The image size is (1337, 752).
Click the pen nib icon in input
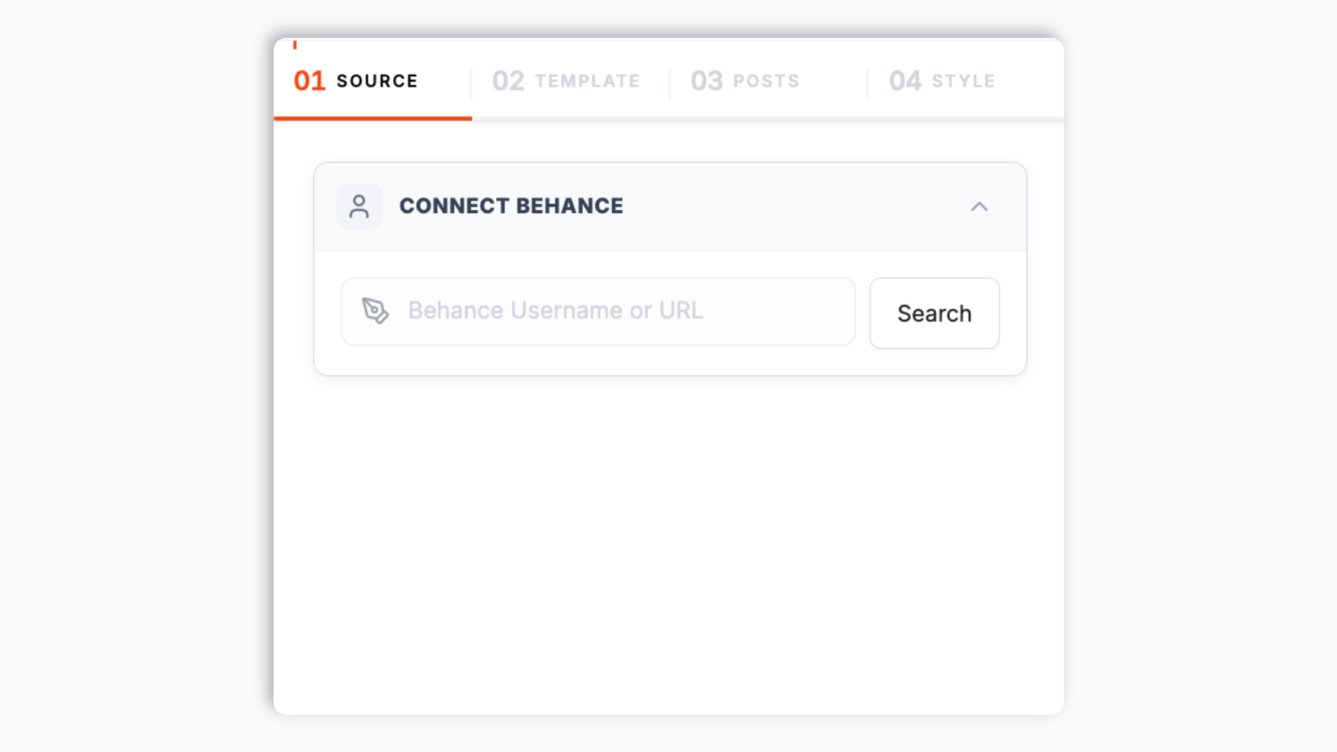tap(375, 311)
